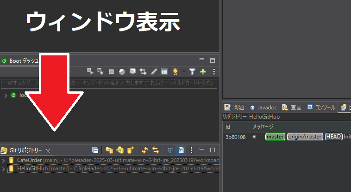This screenshot has height=192, width=351.
Task: Switch to the コンソール tab
Action: (x=321, y=108)
